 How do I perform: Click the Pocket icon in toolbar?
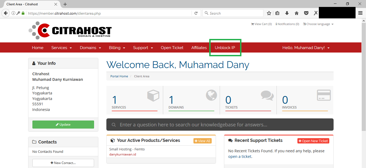click(306, 13)
